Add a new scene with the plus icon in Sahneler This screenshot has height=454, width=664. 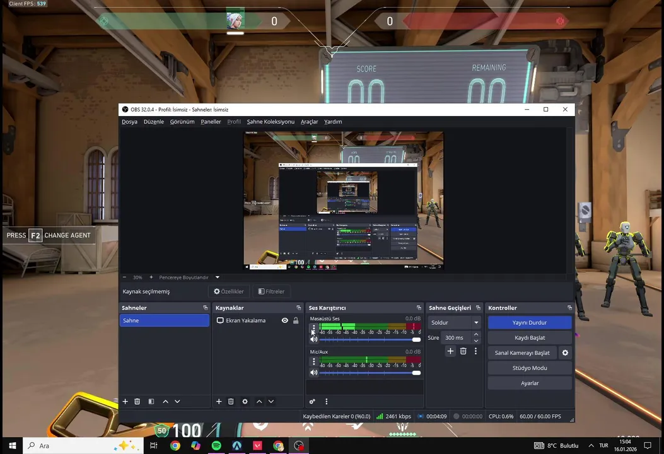tap(125, 402)
